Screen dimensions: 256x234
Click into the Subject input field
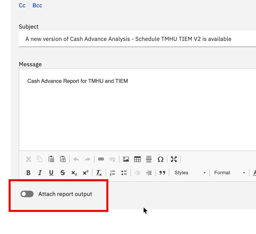(x=137, y=39)
